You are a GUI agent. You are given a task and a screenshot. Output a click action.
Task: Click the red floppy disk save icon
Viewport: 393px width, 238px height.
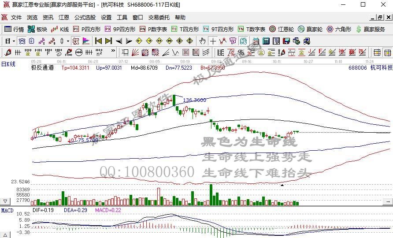(286, 41)
